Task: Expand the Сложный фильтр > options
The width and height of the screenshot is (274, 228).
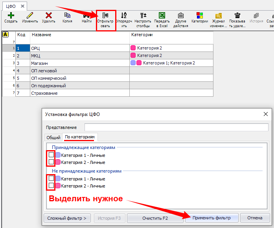Action: tap(66, 218)
